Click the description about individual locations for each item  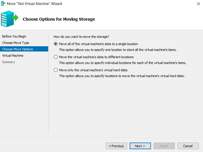pos(122,63)
